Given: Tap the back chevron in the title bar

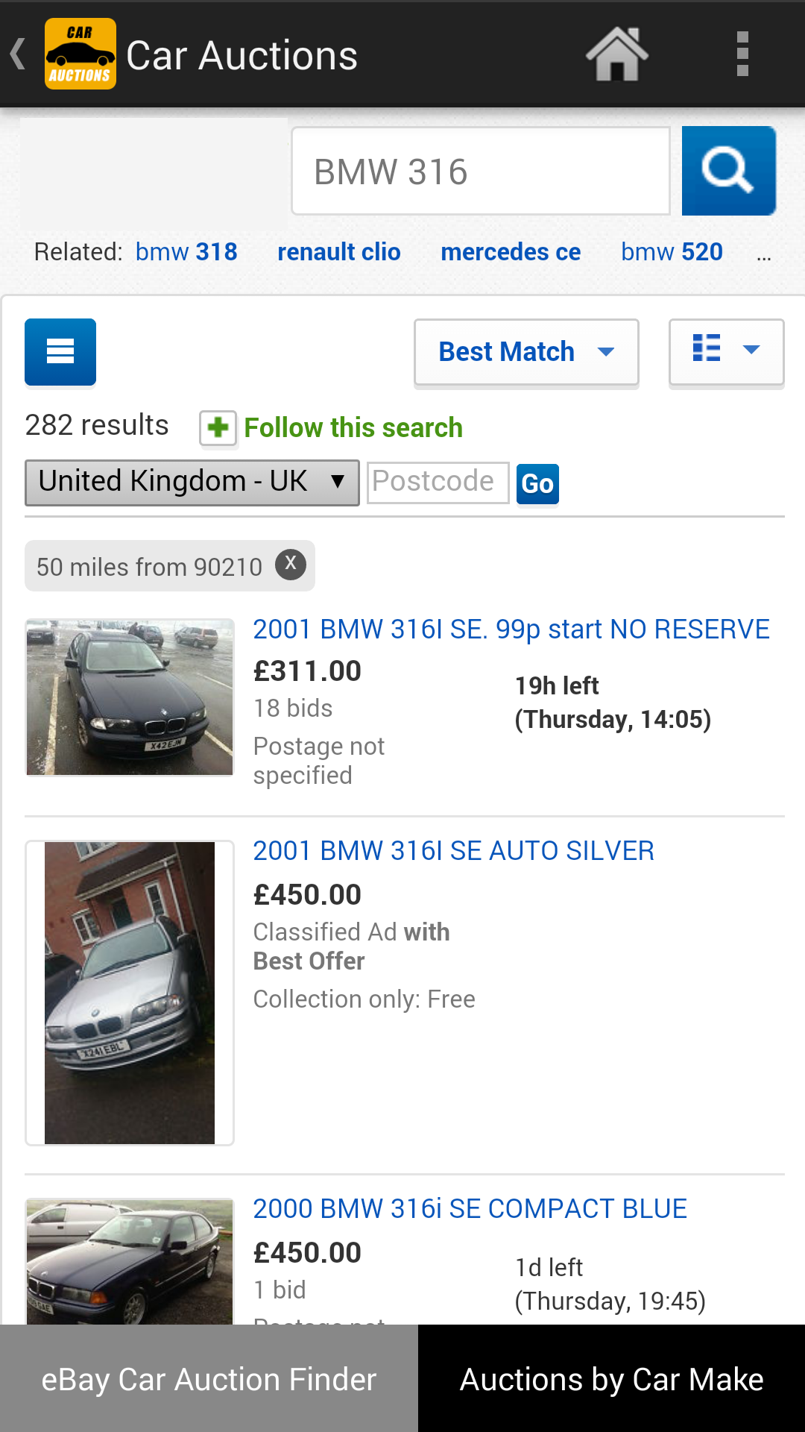Looking at the screenshot, I should tap(16, 53).
